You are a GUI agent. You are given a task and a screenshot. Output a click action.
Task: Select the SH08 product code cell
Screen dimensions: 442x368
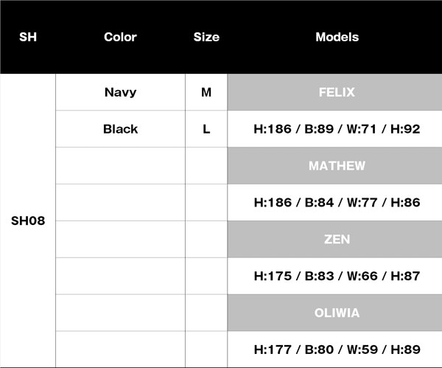28,221
